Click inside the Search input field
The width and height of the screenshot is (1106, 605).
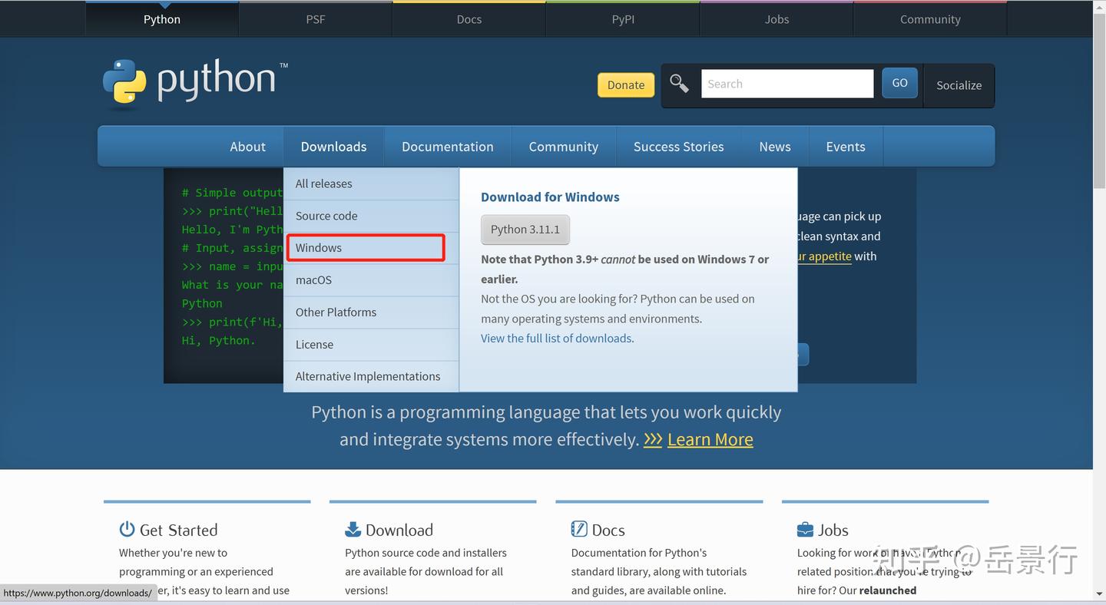[786, 83]
